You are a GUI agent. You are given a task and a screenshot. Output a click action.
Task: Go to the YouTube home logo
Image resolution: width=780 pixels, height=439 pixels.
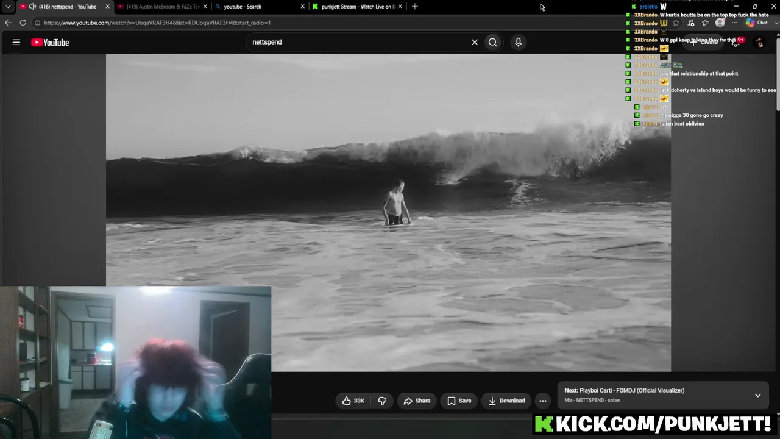(x=50, y=42)
